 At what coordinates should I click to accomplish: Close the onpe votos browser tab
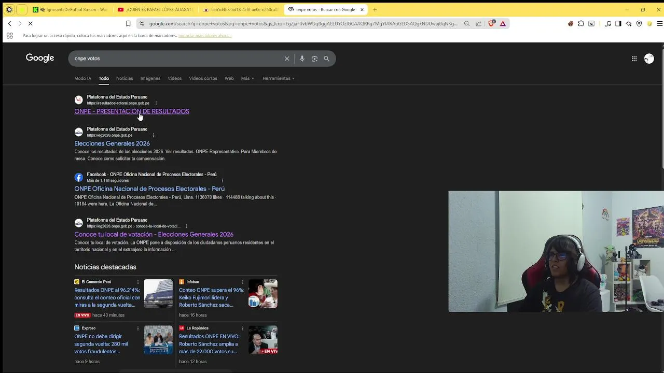(362, 9)
